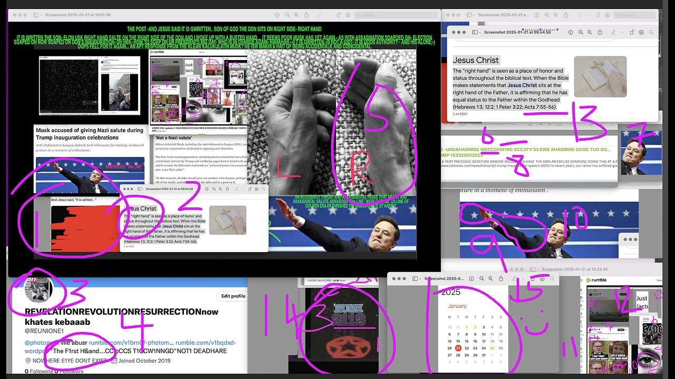Show inspector info in 10.01.39 window
The image size is (675, 379).
(x=277, y=15)
